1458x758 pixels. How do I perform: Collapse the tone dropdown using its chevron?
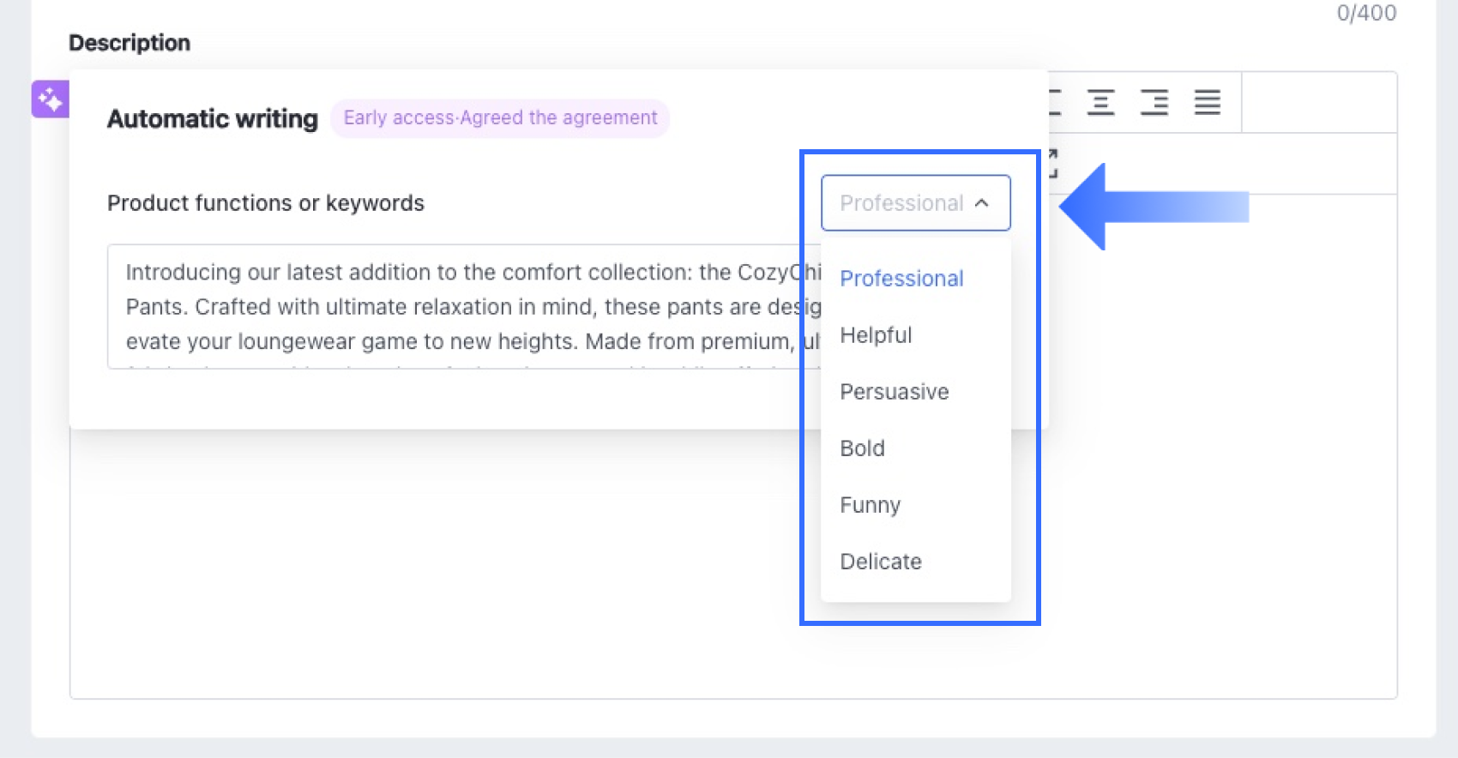click(x=982, y=203)
